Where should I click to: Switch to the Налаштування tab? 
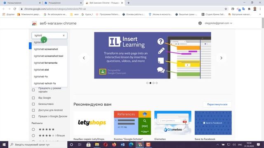click(21, 3)
